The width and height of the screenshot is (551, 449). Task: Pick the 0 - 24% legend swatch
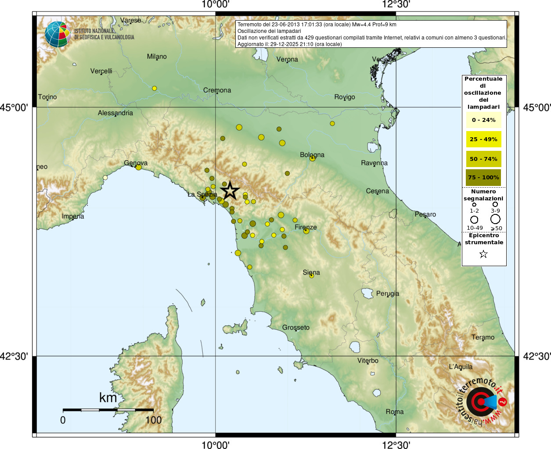(x=483, y=120)
